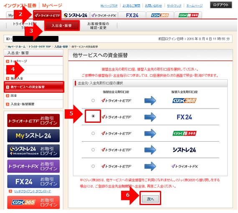Select radio for トライオートETF to くりっく365 transfer
238x213 pixels.
click(93, 101)
